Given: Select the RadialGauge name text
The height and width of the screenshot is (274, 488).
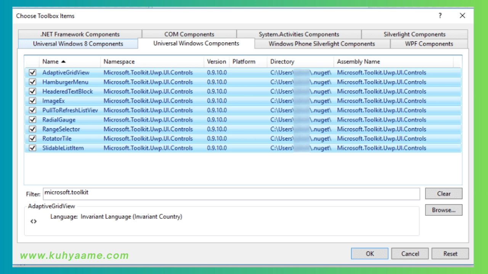Looking at the screenshot, I should pos(59,119).
